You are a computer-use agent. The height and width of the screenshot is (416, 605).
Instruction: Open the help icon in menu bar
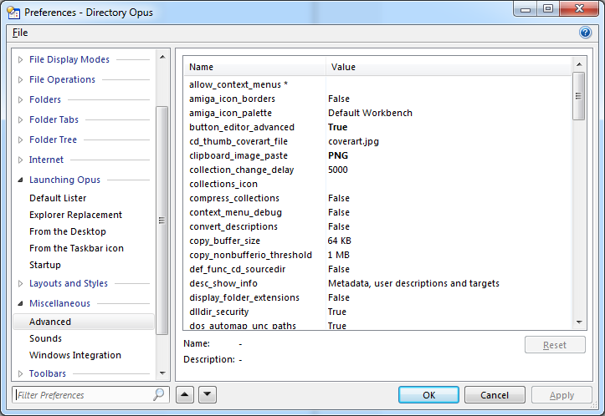pyautogui.click(x=585, y=33)
